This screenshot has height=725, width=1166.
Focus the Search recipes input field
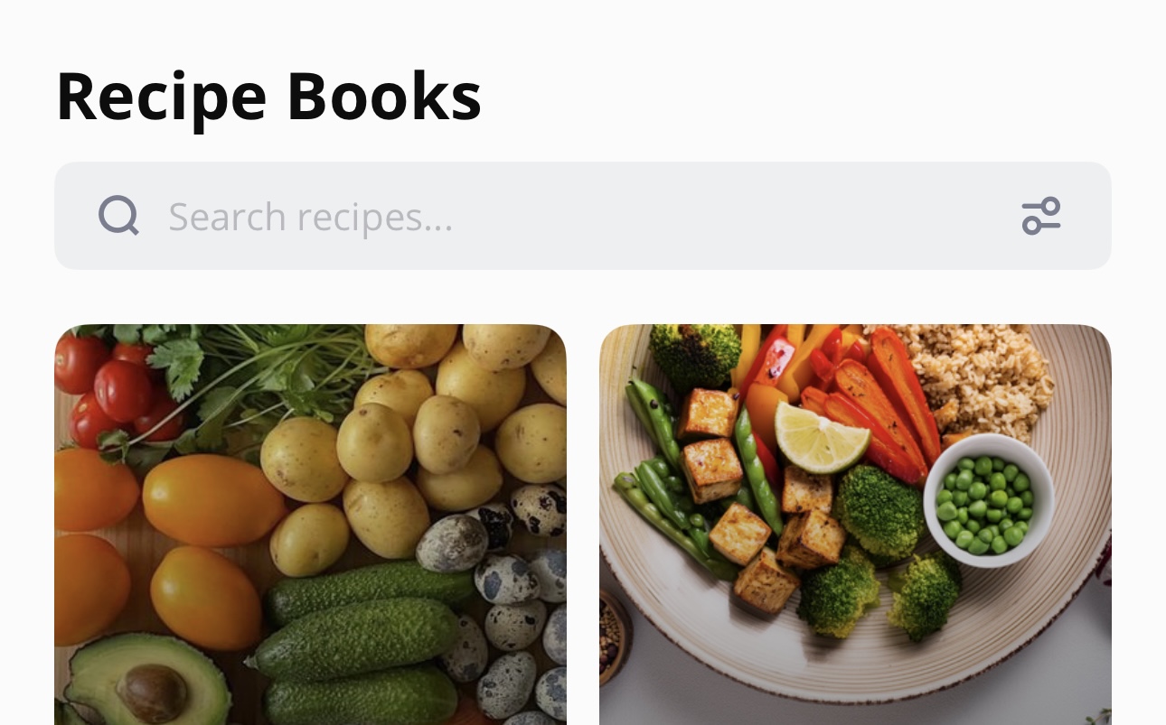pyautogui.click(x=583, y=216)
